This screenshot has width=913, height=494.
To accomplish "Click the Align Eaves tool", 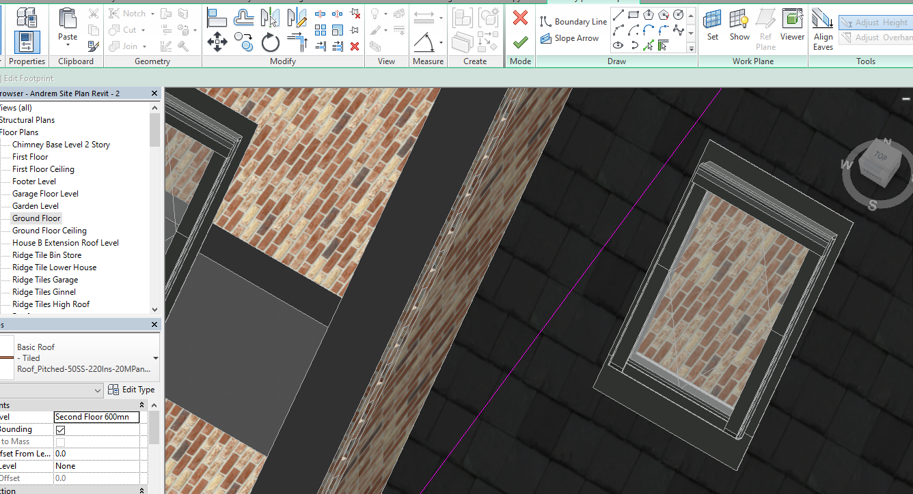I will coord(823,30).
